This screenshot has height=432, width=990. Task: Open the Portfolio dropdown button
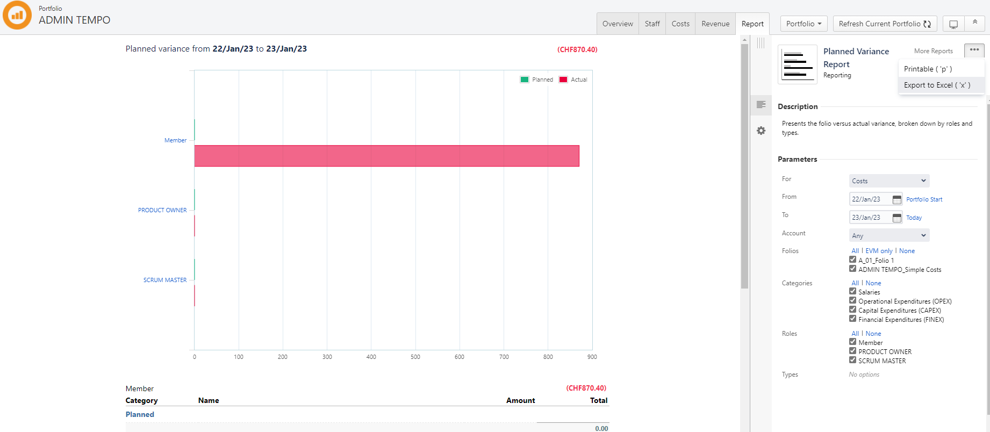click(804, 24)
